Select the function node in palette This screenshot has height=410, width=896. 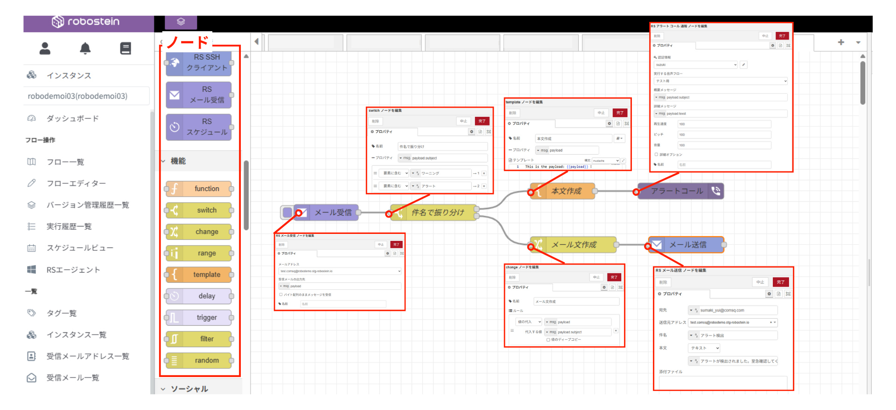point(199,189)
